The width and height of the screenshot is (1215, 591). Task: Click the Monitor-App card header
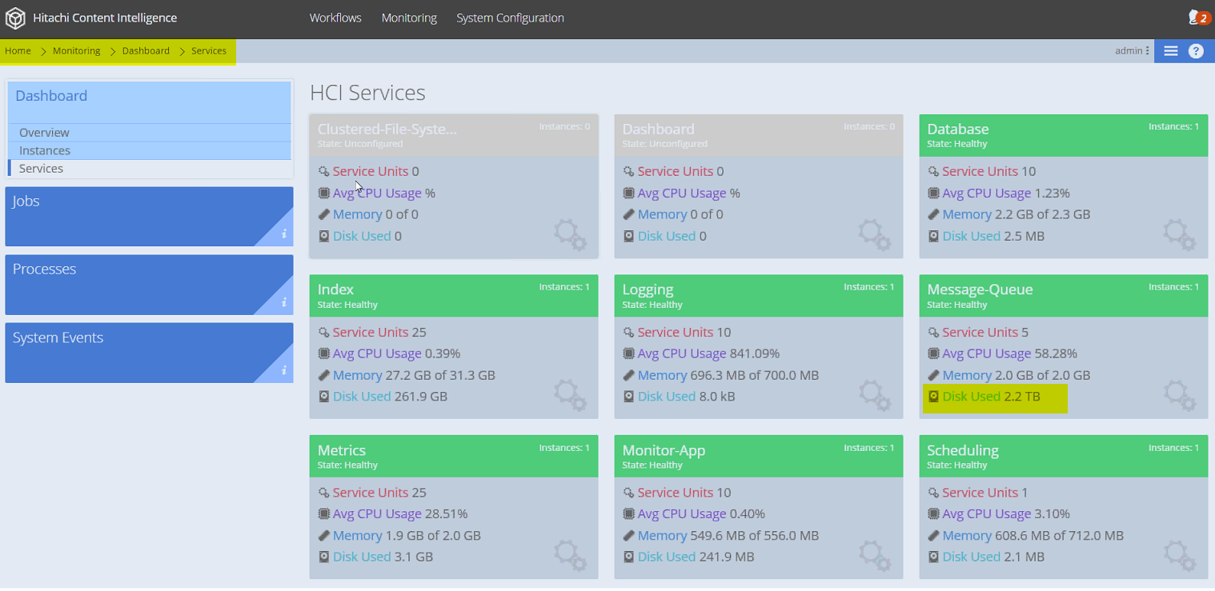tap(759, 457)
